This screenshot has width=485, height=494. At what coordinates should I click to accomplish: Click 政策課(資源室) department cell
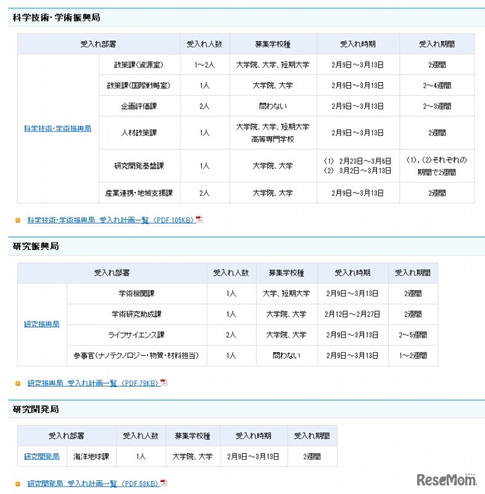coord(139,65)
